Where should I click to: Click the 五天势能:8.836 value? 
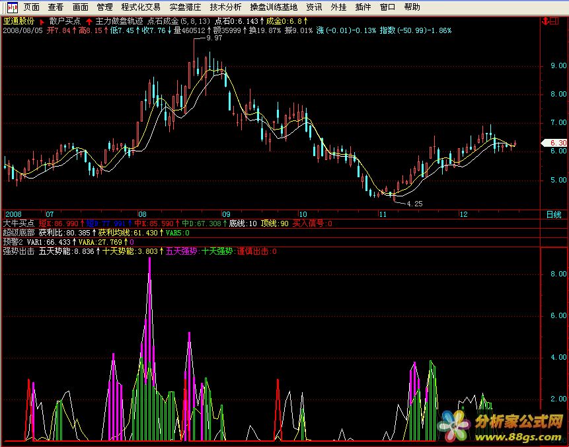tap(66, 251)
